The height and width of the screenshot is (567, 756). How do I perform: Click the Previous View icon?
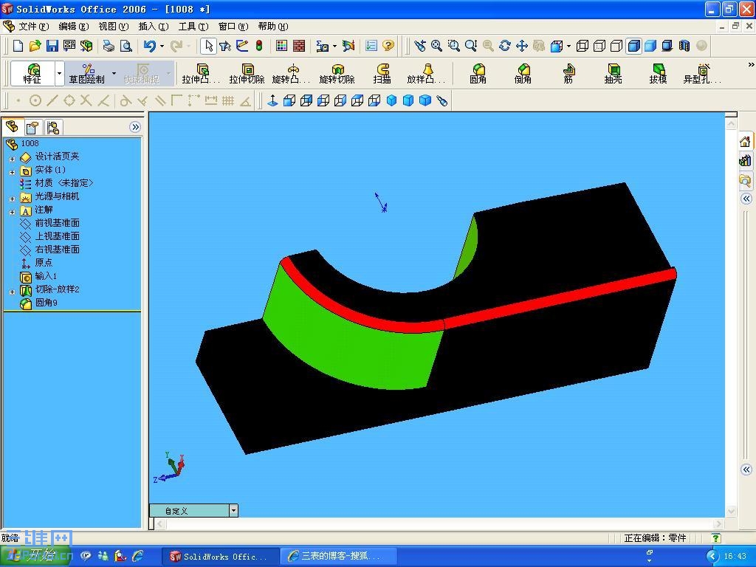(420, 46)
